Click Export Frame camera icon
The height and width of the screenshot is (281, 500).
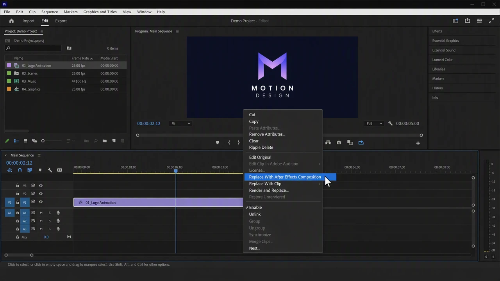click(x=339, y=143)
